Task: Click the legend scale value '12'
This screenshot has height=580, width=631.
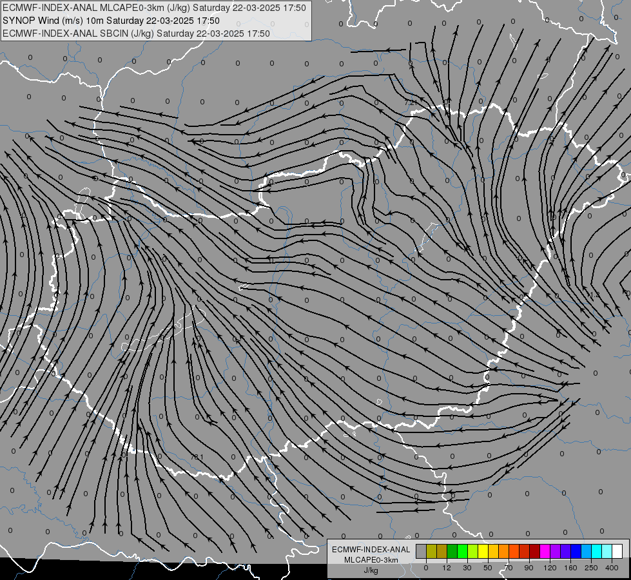Action: [447, 568]
